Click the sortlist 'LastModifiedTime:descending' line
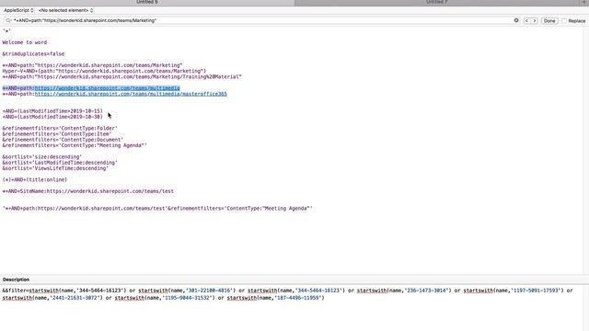 coord(60,163)
